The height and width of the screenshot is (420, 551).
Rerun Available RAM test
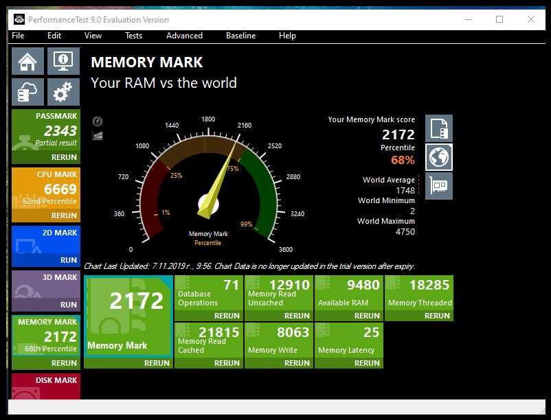coord(367,316)
